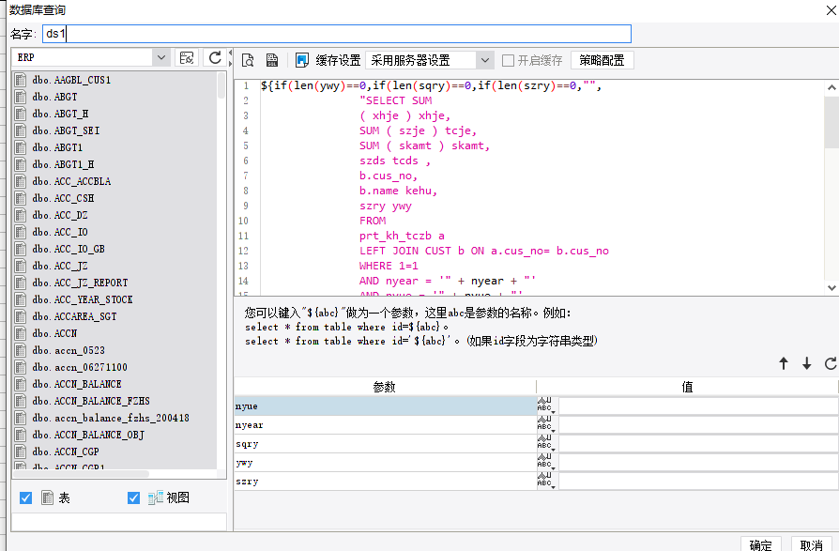This screenshot has height=551, width=839.
Task: Click the 名字 input field with ds1
Action: (x=337, y=34)
